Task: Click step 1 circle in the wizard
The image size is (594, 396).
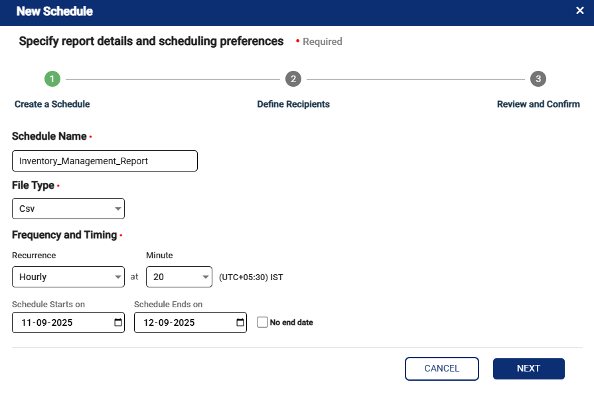Action: [x=52, y=79]
